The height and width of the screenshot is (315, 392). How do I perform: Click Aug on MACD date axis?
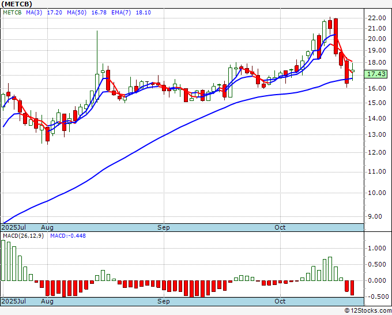click(x=47, y=301)
